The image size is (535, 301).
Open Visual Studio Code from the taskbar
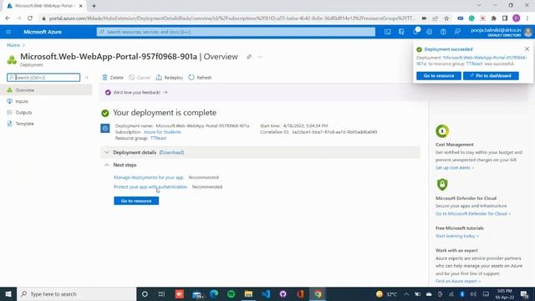(266, 293)
